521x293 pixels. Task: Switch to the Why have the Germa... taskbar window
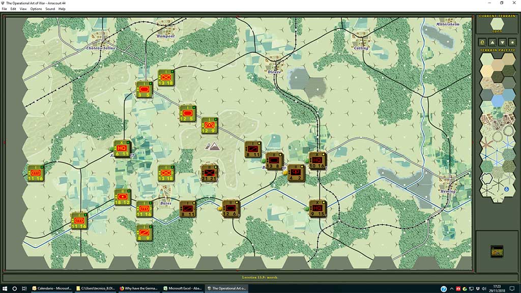point(139,288)
